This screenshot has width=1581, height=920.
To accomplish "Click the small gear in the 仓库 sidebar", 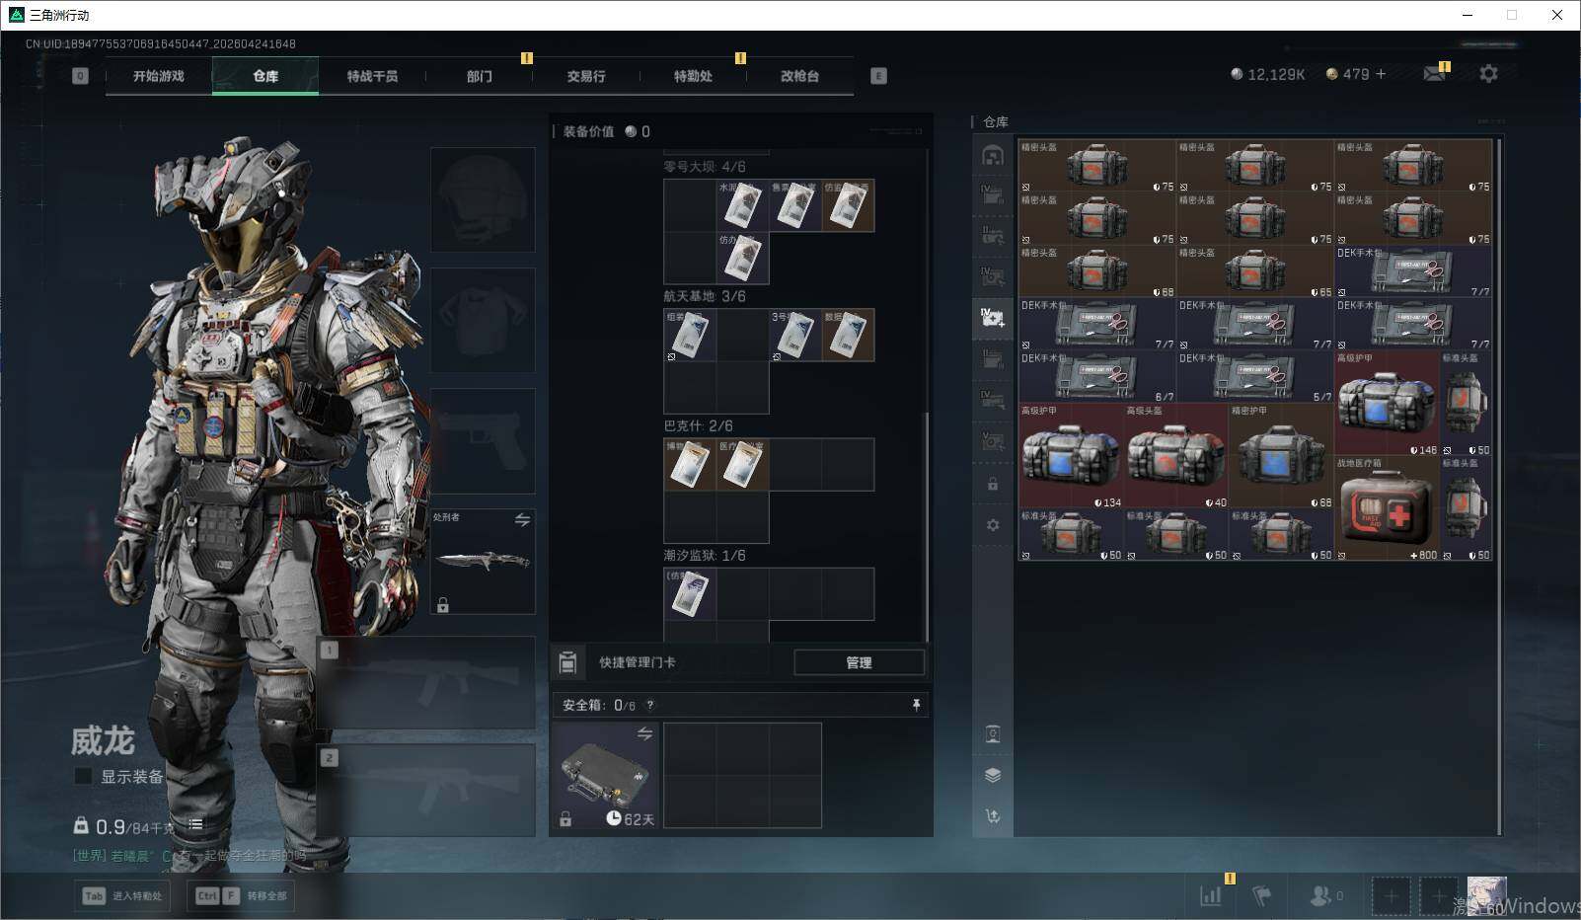I will coord(993,525).
